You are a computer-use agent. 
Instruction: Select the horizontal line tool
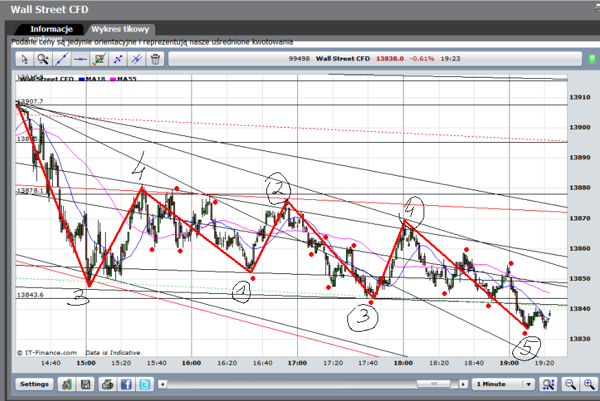click(x=80, y=59)
